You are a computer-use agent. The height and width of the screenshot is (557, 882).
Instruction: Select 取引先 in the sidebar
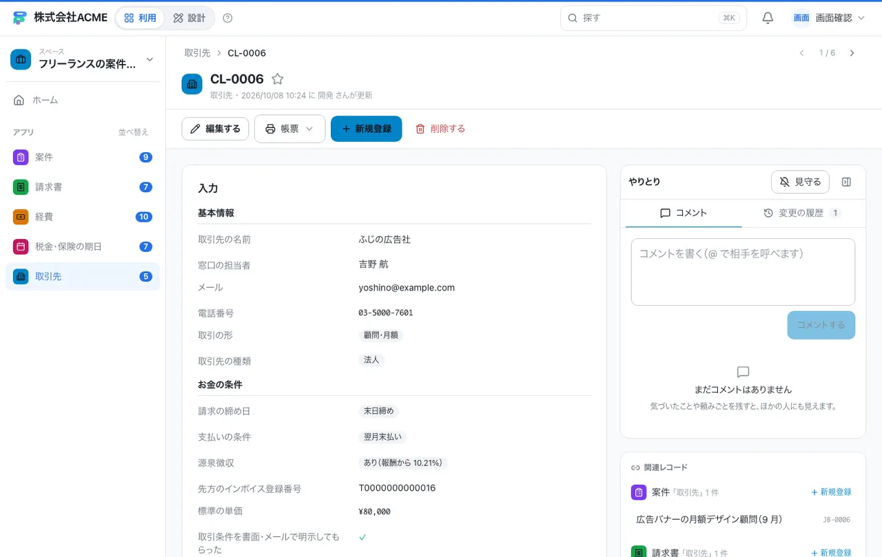[83, 276]
